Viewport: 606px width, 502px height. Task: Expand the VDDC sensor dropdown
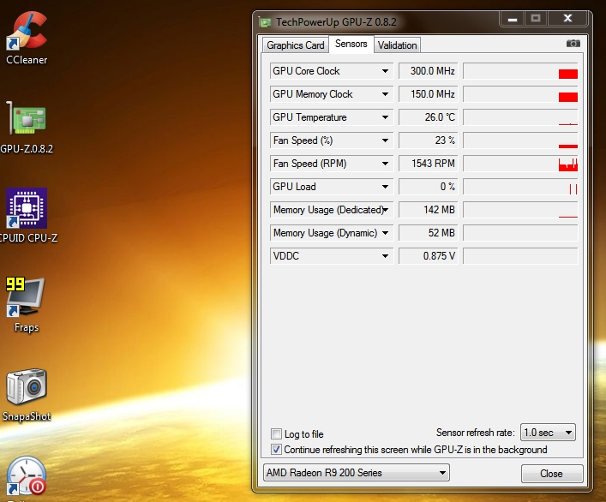[385, 256]
